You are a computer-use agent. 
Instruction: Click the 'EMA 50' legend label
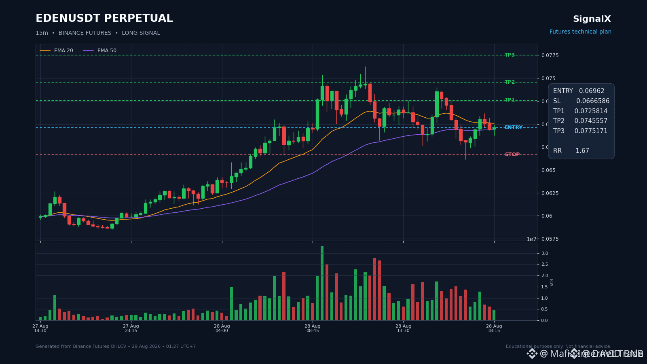pyautogui.click(x=107, y=51)
